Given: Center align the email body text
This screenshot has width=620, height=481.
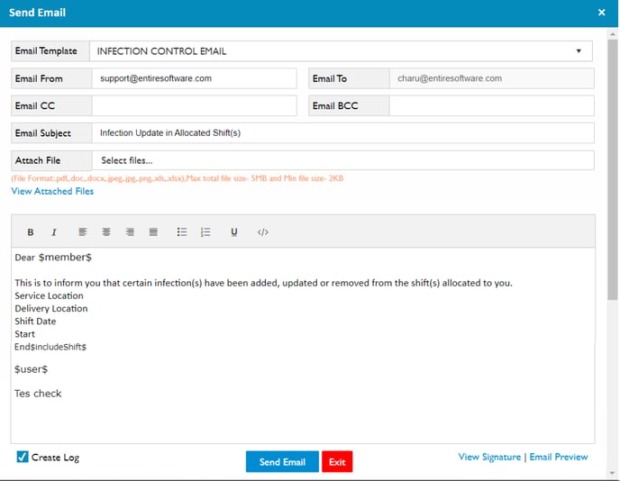Looking at the screenshot, I should tap(106, 232).
